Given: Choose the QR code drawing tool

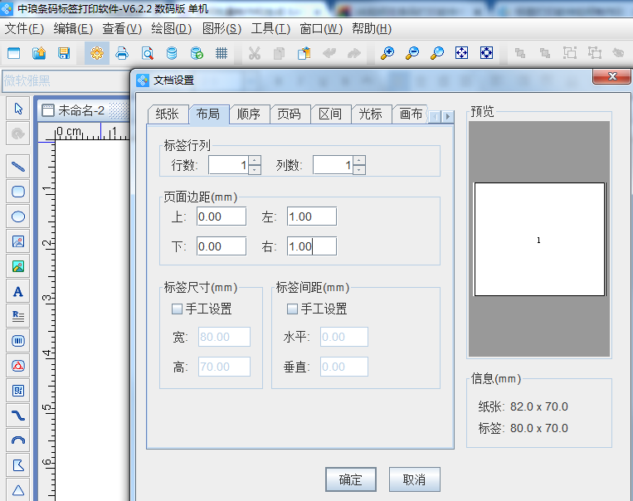Looking at the screenshot, I should pyautogui.click(x=18, y=390).
